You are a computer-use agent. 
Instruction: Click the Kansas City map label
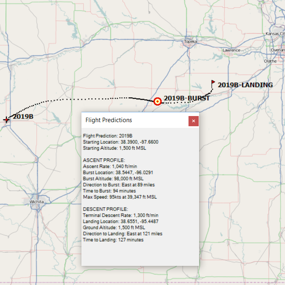click(x=275, y=34)
